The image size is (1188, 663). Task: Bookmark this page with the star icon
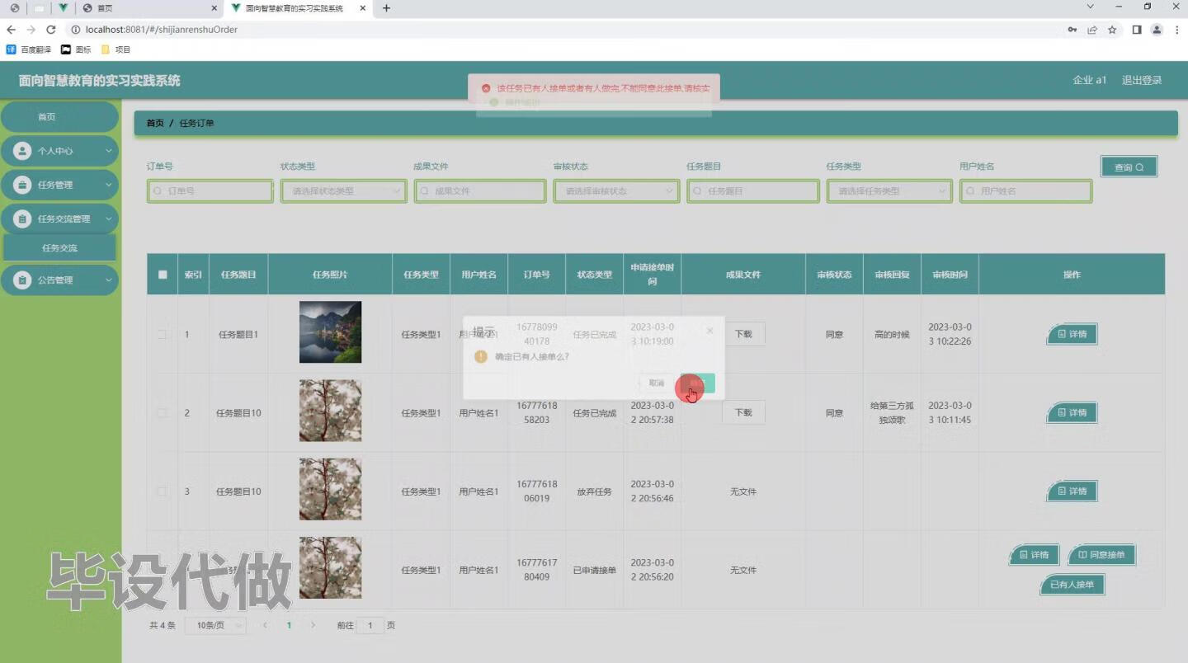[x=1112, y=30]
